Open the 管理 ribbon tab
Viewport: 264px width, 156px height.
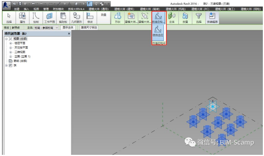(46, 8)
